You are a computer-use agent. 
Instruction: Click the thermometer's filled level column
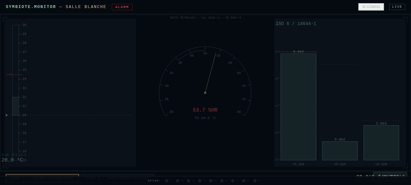(15, 106)
